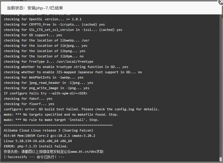
Task: Click the dialog title '当前状态：安装php-7.1已结束'
Action: [35, 8]
